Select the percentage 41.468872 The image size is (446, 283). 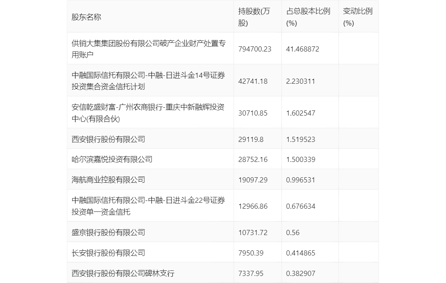(x=303, y=49)
